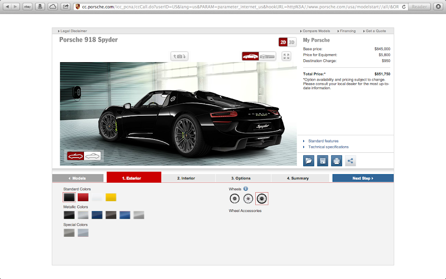Image resolution: width=446 pixels, height=279 pixels.
Task: Select the interior view icon
Action: (x=268, y=56)
